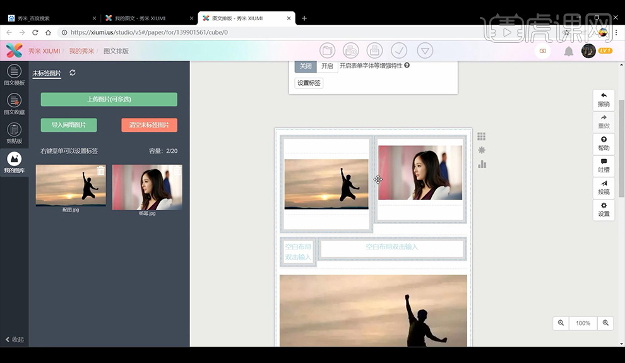This screenshot has width=625, height=363.
Task: Undo with the 撤销 button
Action: (x=604, y=100)
